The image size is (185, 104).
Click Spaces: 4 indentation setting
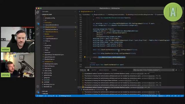(161, 96)
